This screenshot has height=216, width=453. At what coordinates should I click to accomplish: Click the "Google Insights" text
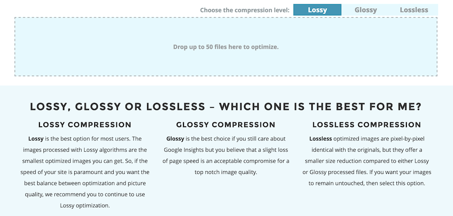click(x=182, y=150)
